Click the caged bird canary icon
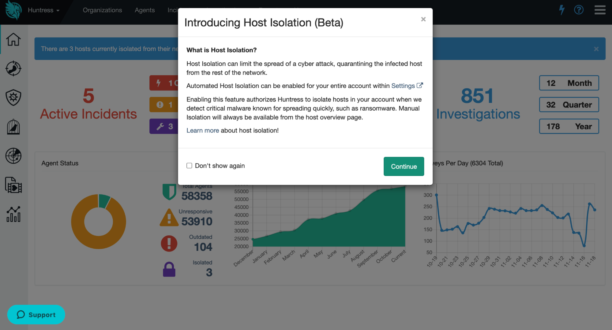 (13, 127)
